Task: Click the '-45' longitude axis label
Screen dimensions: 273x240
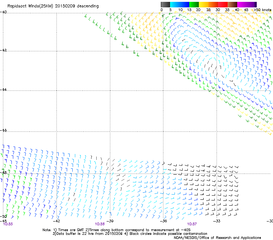Action: tap(3, 221)
